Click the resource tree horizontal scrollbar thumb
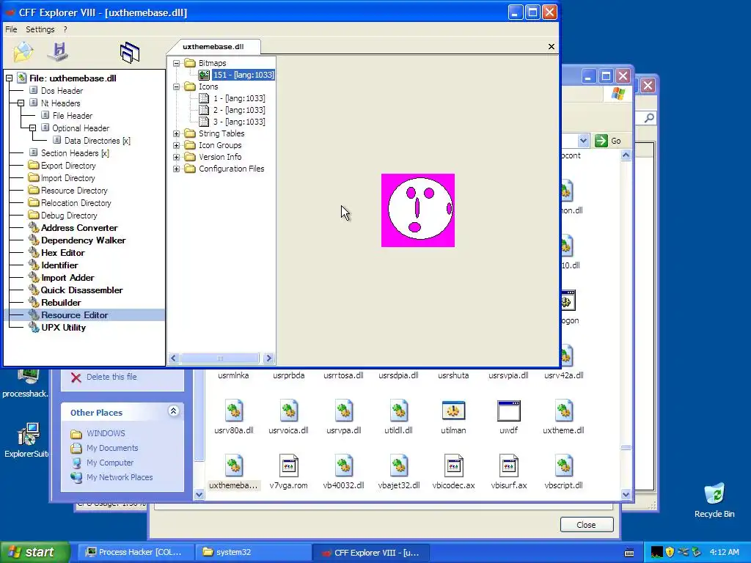 coord(220,358)
